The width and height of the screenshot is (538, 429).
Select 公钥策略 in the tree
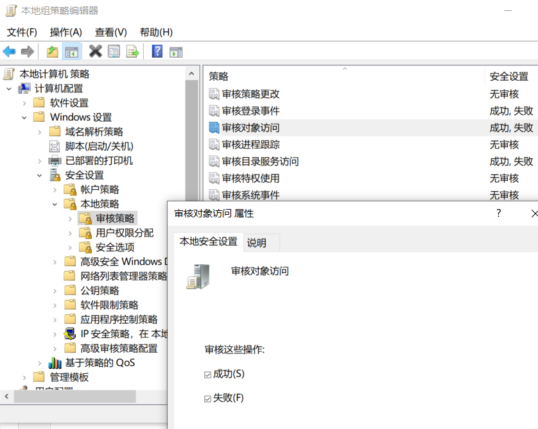(x=100, y=290)
